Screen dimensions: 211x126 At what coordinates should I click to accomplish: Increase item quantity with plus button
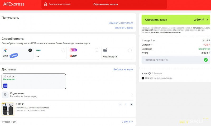pos(131,104)
